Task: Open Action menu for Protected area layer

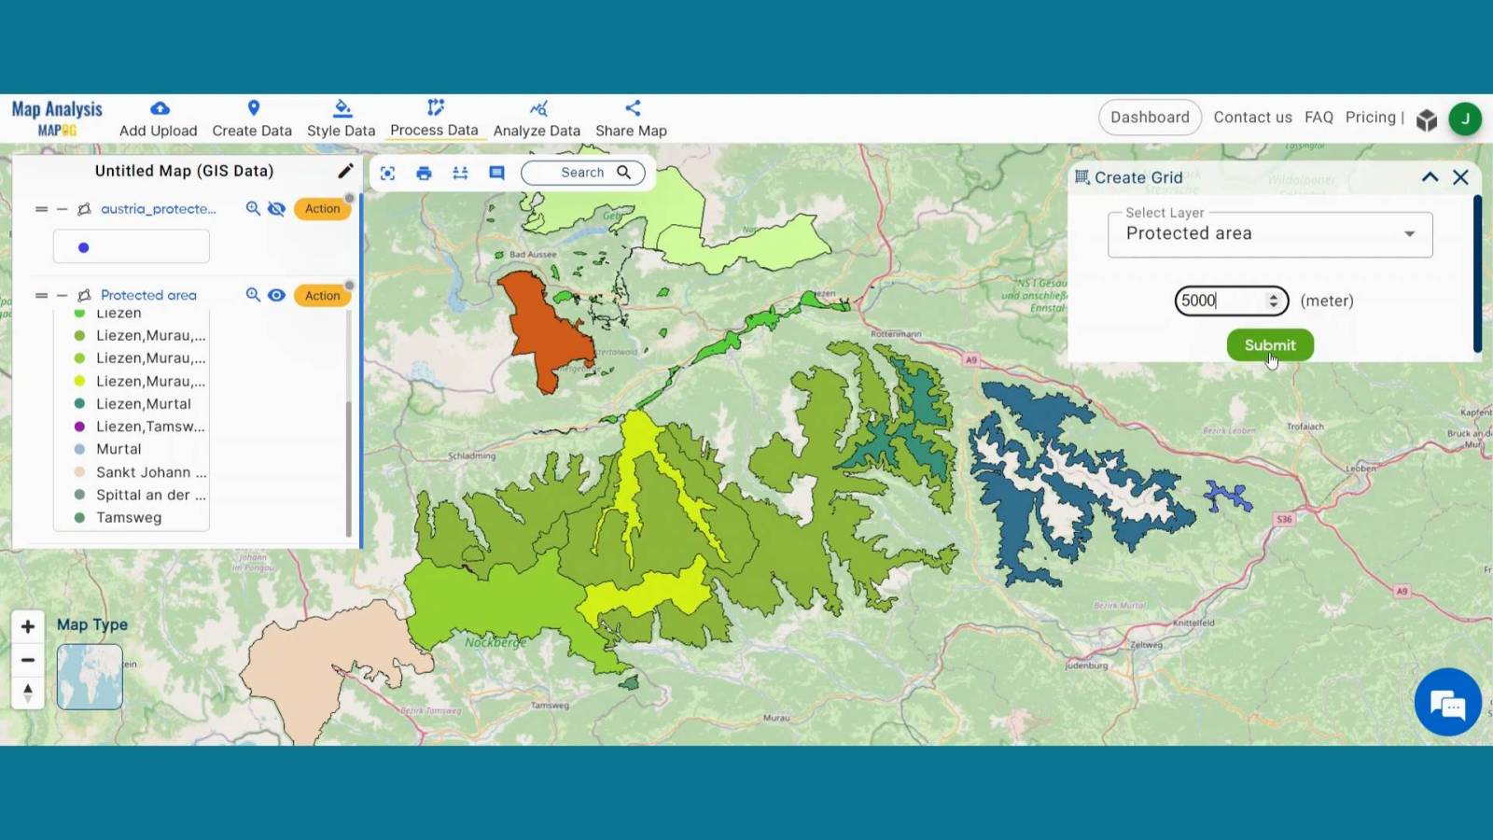Action: click(x=322, y=295)
